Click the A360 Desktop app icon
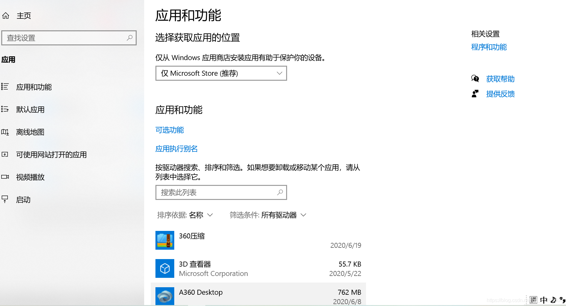The image size is (566, 306). 165,296
